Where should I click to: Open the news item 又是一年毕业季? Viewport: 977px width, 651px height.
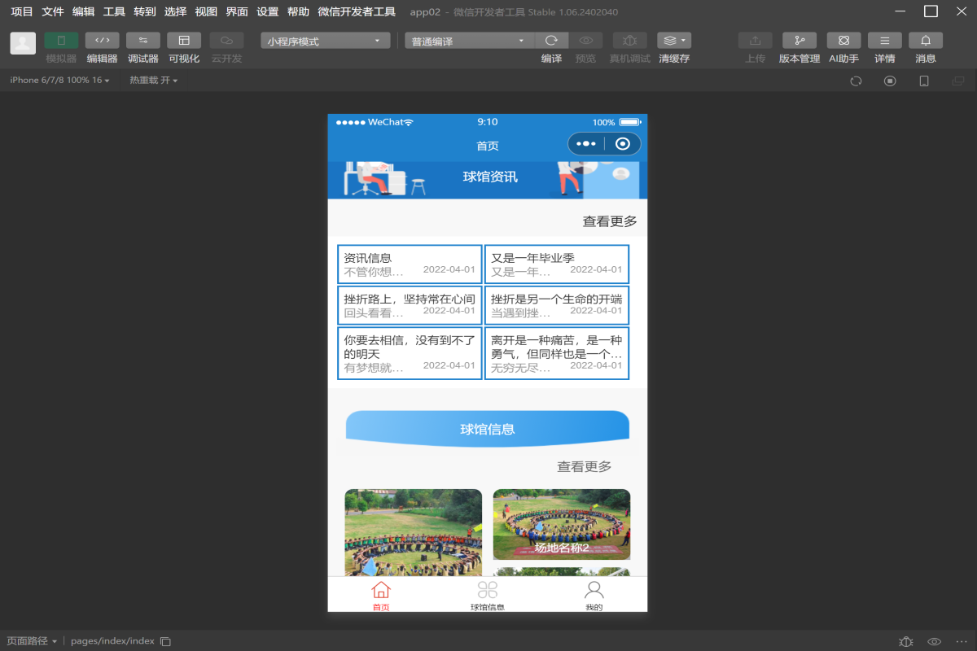point(556,264)
